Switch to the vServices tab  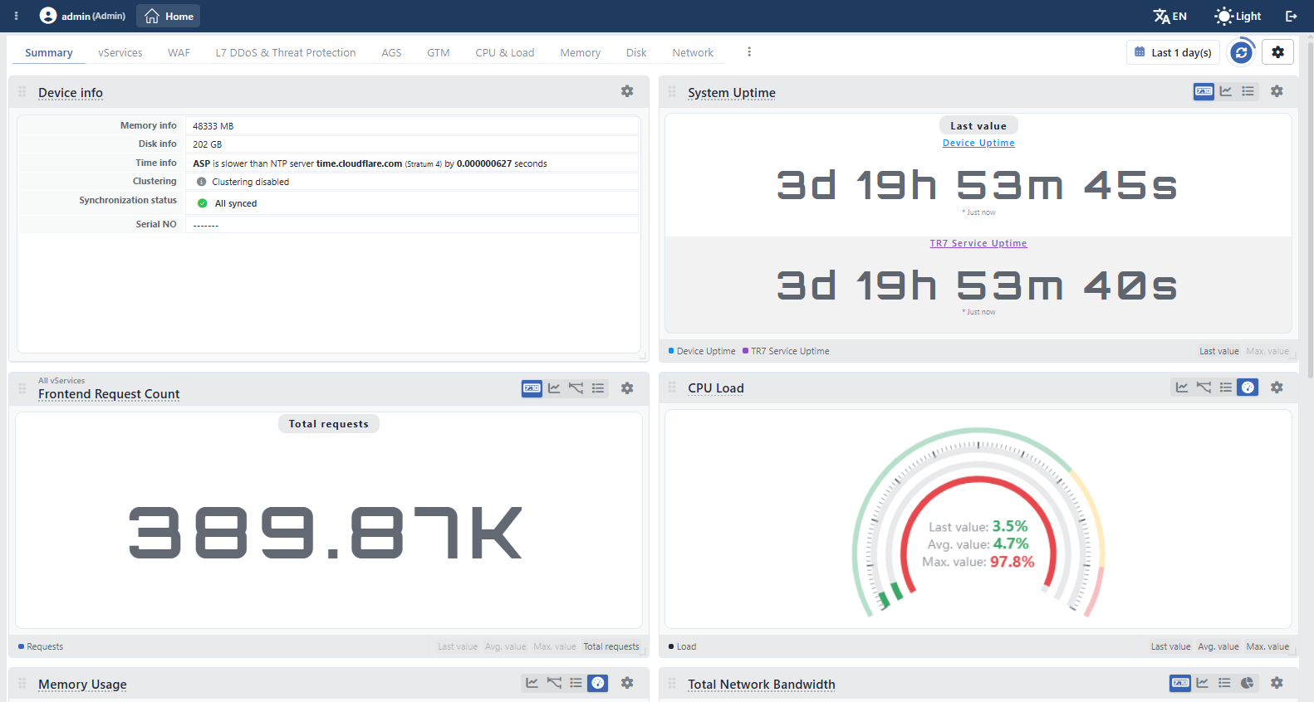click(x=120, y=52)
